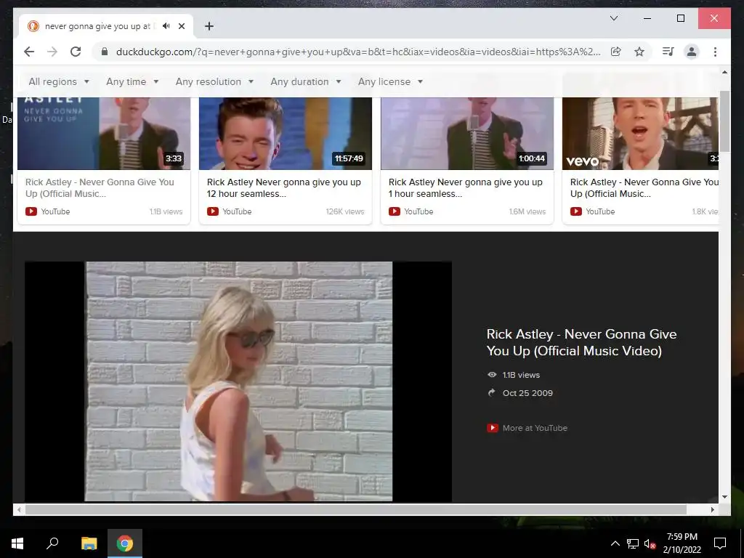The width and height of the screenshot is (744, 558).
Task: Open More at YouTube link
Action: [x=535, y=428]
